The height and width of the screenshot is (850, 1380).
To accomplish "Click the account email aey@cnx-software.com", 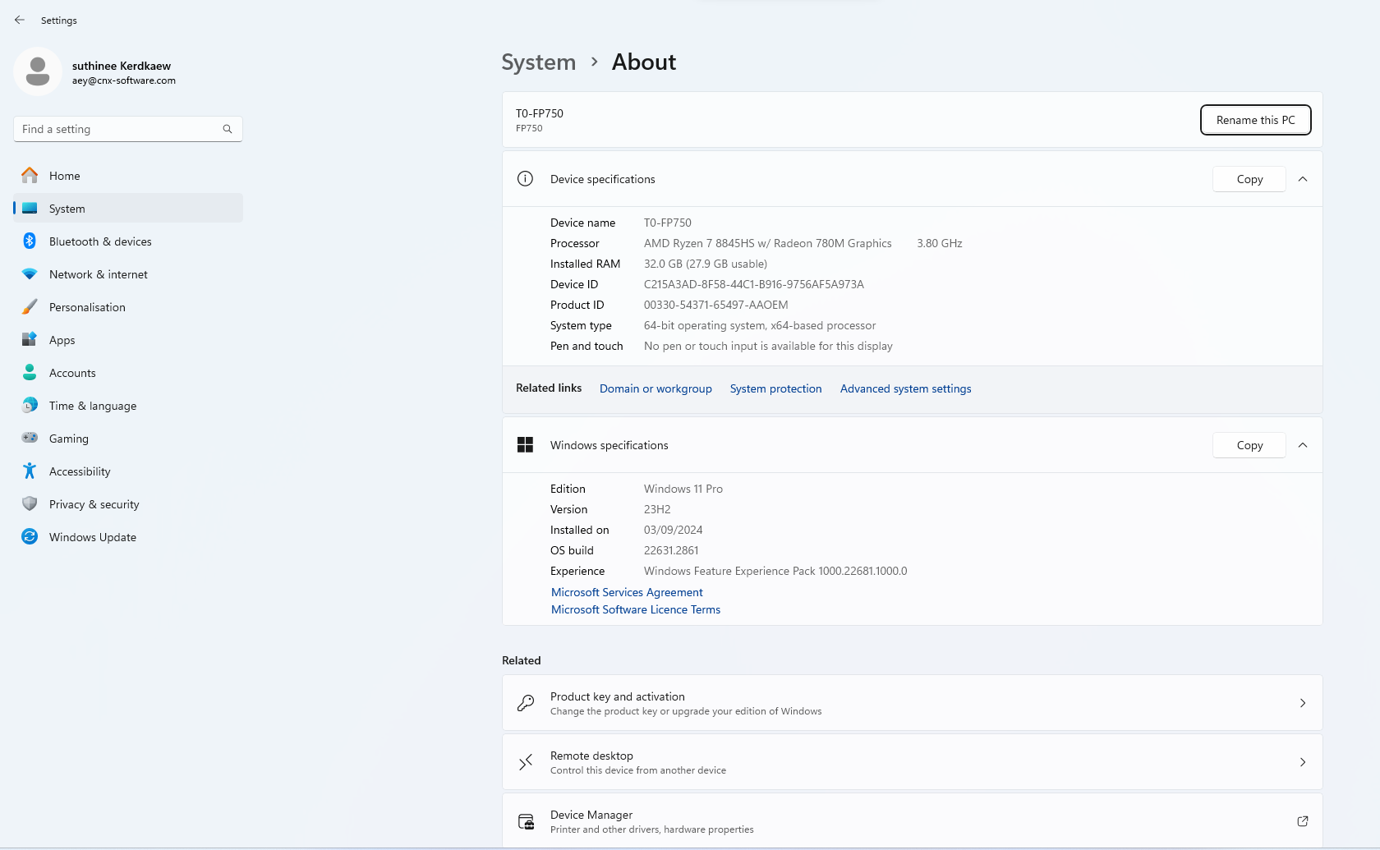I will pos(124,80).
